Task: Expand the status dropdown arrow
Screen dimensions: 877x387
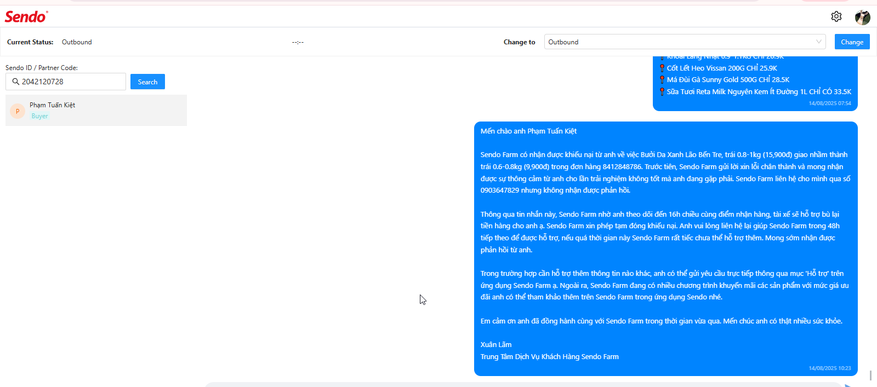Action: click(x=819, y=42)
